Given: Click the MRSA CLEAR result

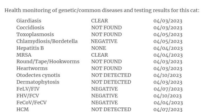Looking at the screenshot, I should click(99, 55).
